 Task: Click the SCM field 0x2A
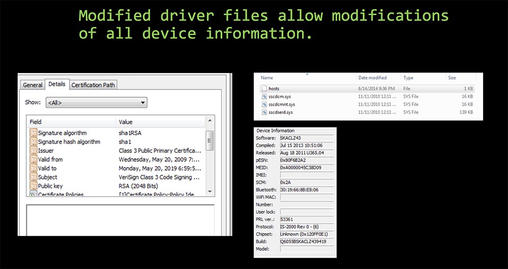(x=306, y=182)
